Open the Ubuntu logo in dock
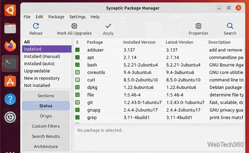249x153 pixels. 10,10
